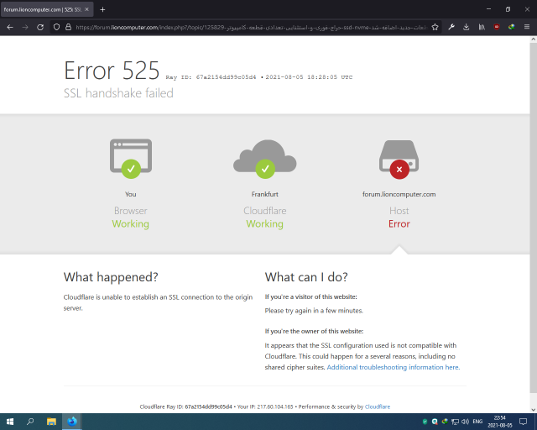This screenshot has width=537, height=430.
Task: Click the wrench tools icon in the toolbar
Action: [451, 27]
